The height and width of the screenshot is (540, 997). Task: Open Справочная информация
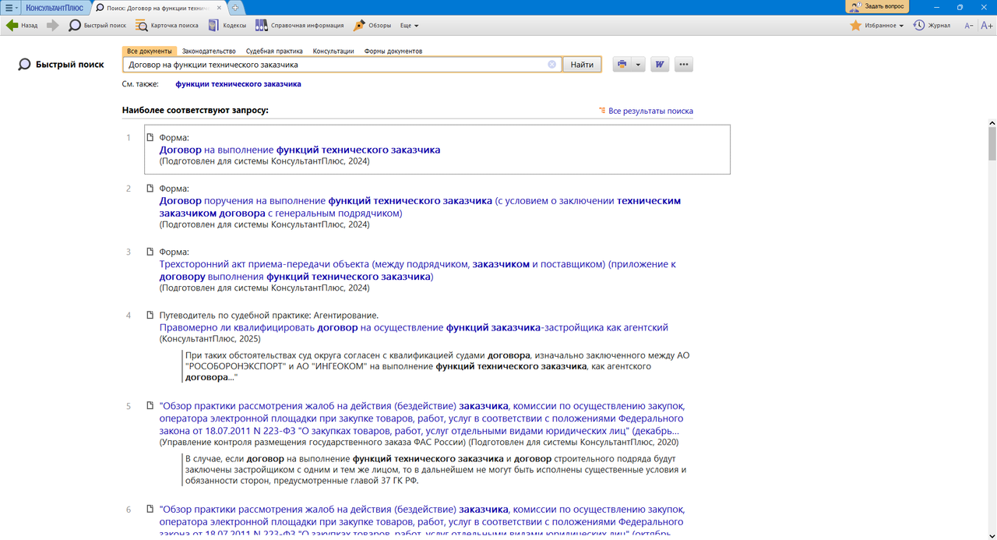[x=300, y=25]
